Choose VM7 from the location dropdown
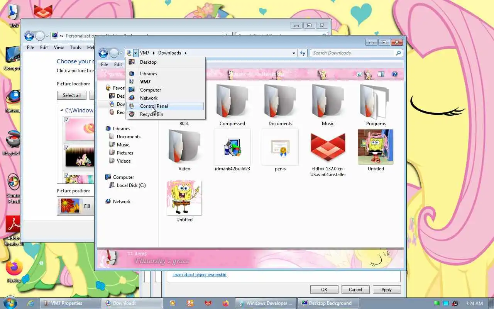Viewport: 494px width, 309px height. [x=165, y=81]
